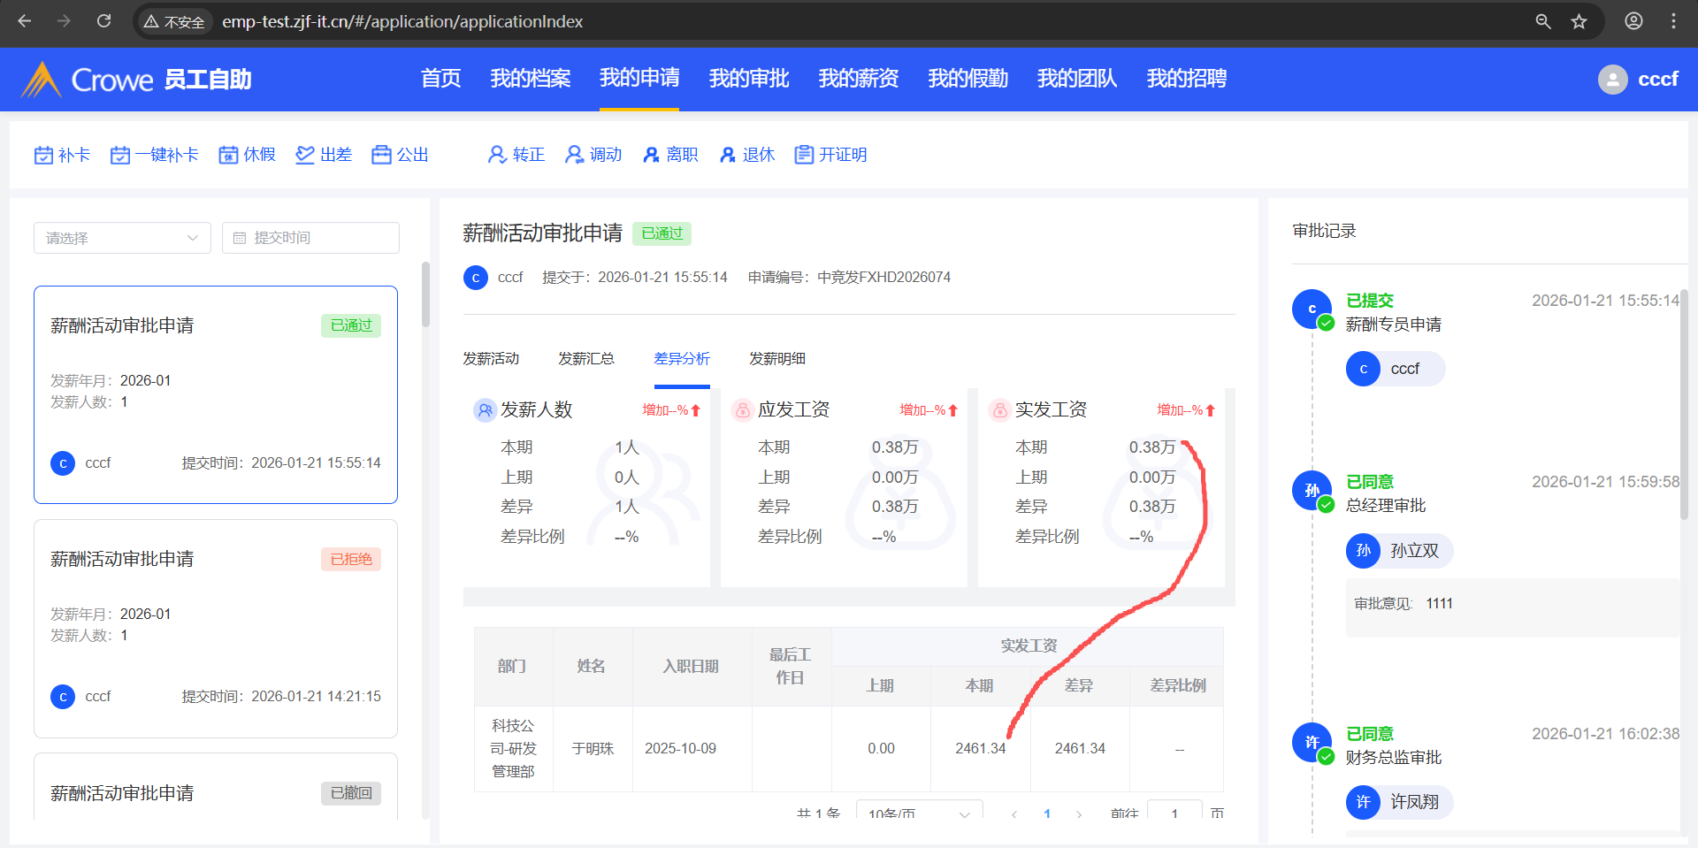Open 我的审批 navigation item
This screenshot has height=848, width=1698.
(748, 79)
